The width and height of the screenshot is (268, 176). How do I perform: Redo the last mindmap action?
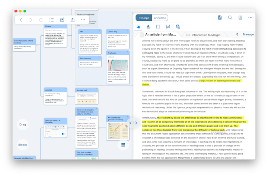(41, 20)
